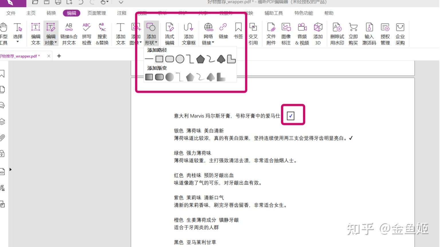Image resolution: width=440 pixels, height=247 pixels.
Task: Pick the straight line shape under 添加路径
Action: tap(149, 59)
